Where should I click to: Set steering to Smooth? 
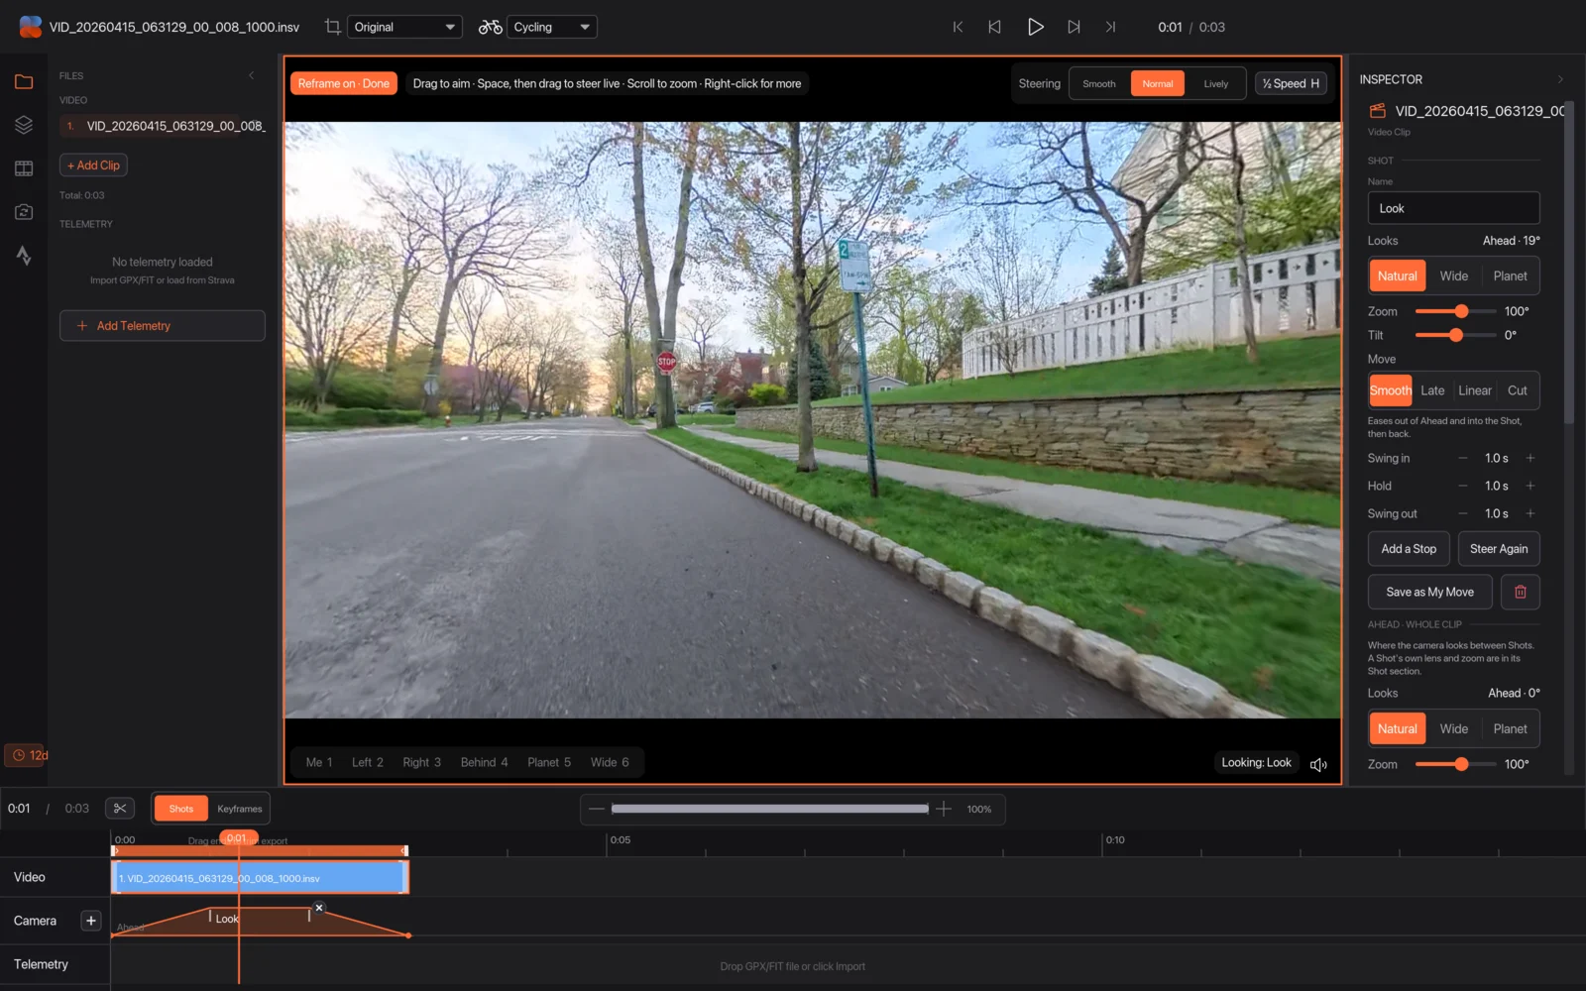tap(1098, 83)
